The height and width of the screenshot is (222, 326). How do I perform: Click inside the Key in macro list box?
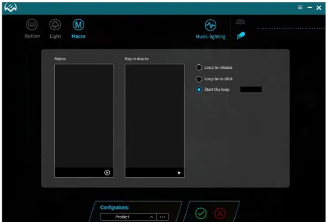(155, 116)
